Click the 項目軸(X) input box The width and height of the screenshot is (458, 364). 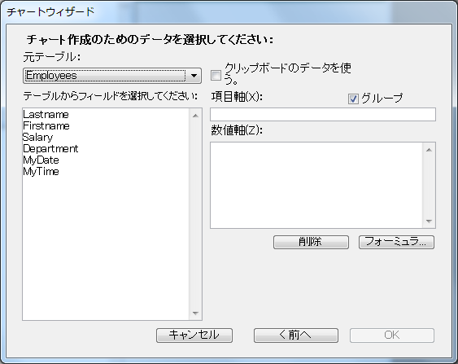(323, 114)
